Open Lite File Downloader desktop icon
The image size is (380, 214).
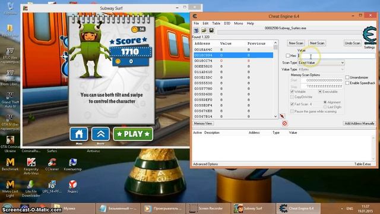(x=31, y=189)
